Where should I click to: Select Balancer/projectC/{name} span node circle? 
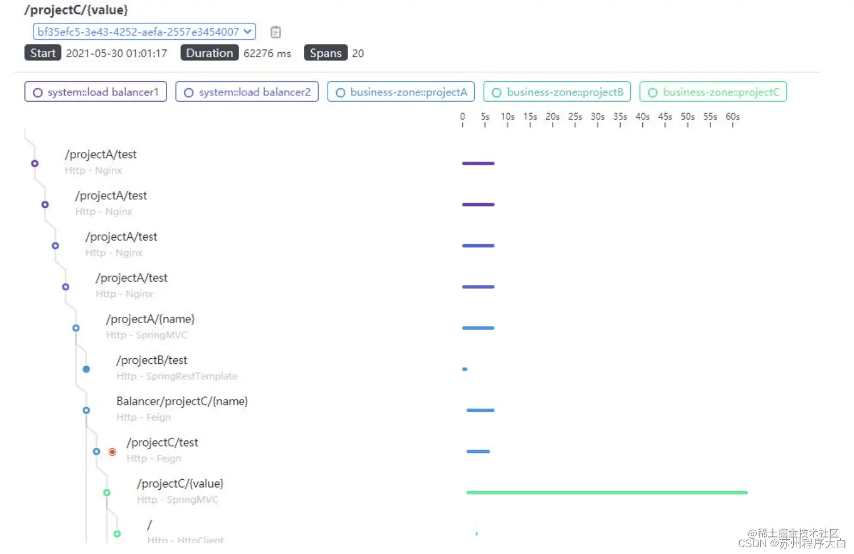(x=86, y=410)
